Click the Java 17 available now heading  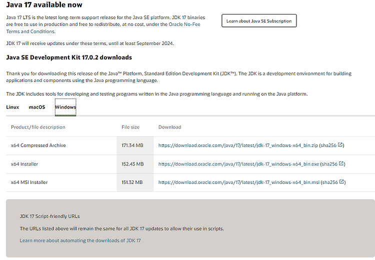coord(44,4)
